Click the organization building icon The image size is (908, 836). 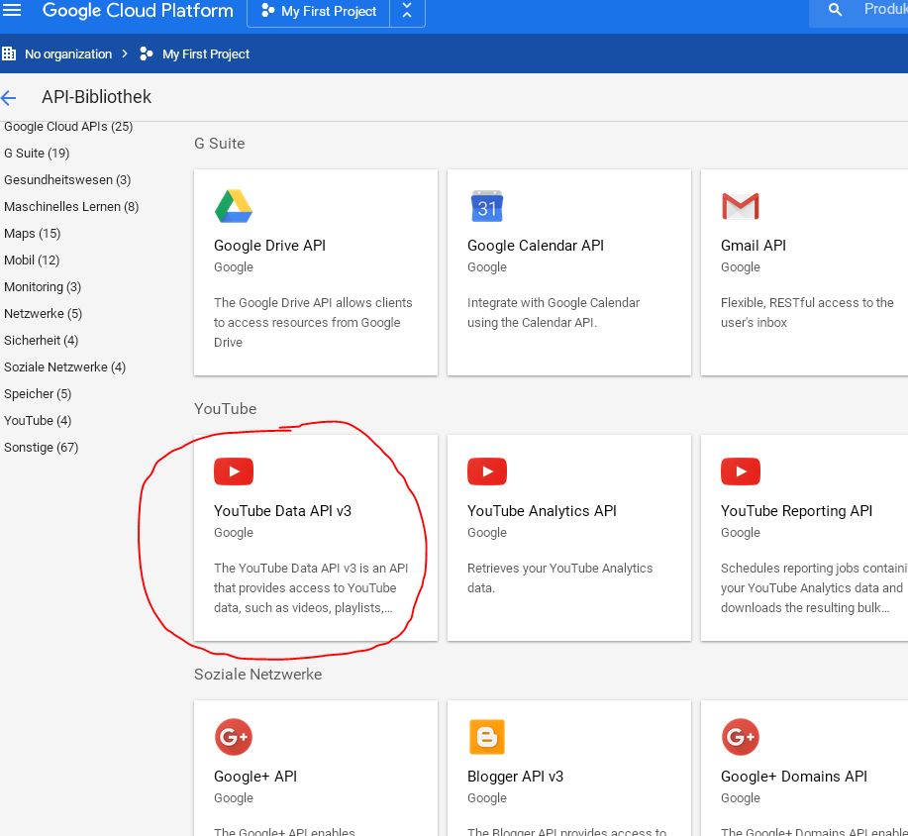click(x=9, y=53)
